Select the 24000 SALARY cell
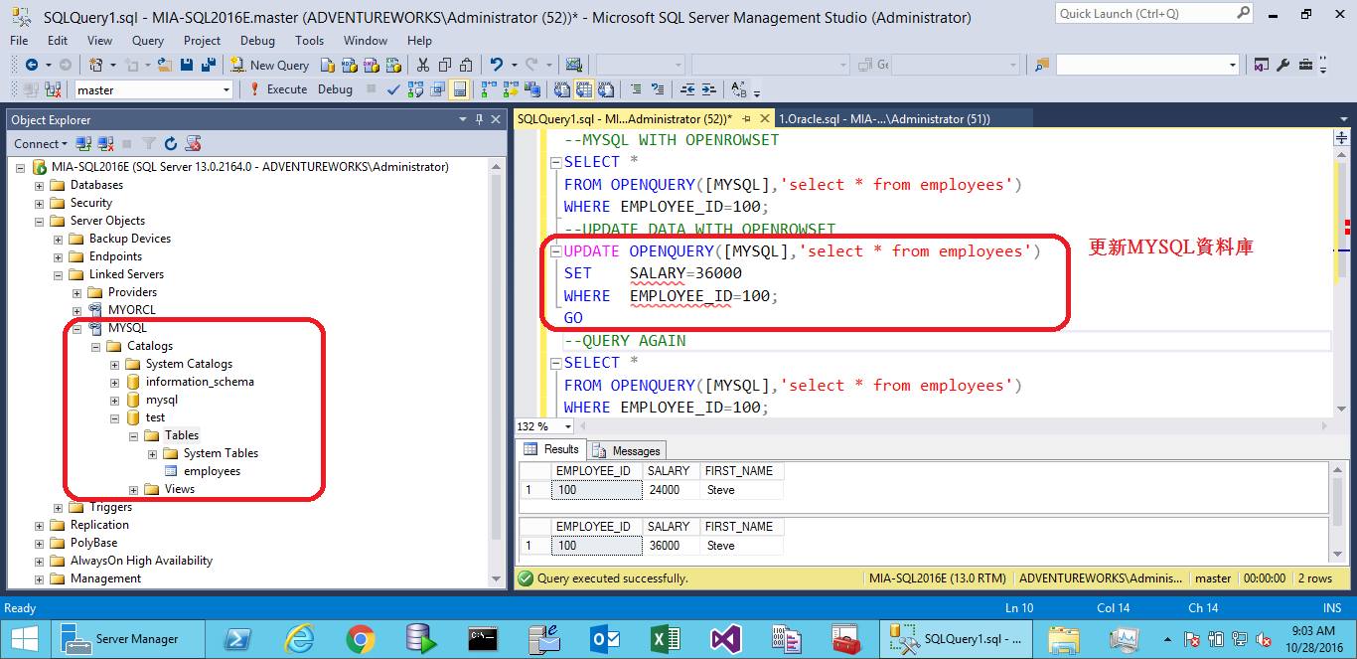Screen dimensions: 1357x659 (671, 490)
